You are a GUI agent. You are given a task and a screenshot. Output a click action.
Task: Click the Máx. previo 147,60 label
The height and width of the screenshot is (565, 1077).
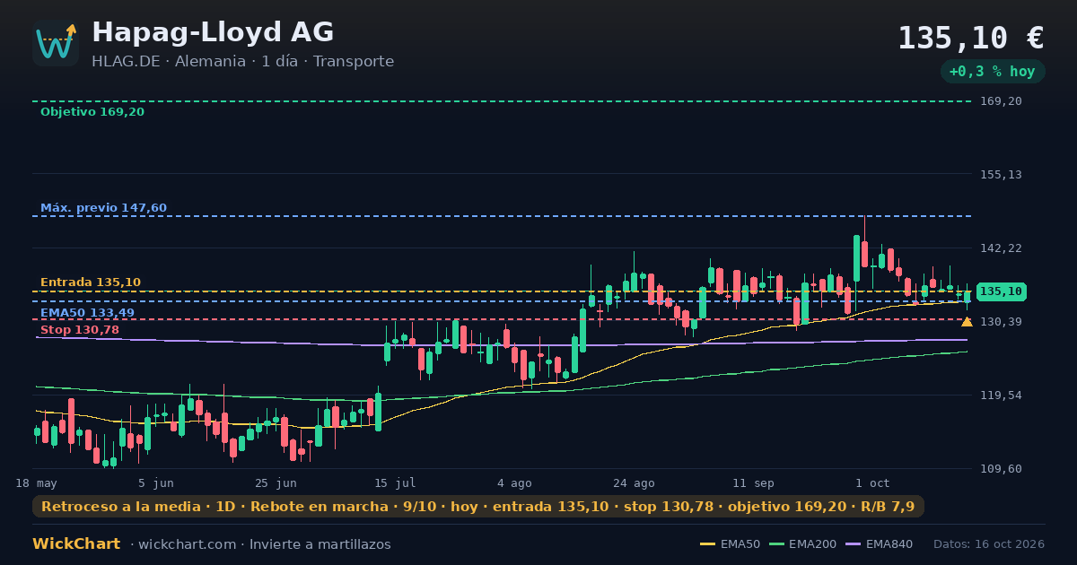pyautogui.click(x=103, y=208)
